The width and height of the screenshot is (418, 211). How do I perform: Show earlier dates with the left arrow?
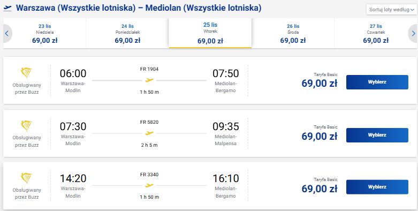[7, 34]
